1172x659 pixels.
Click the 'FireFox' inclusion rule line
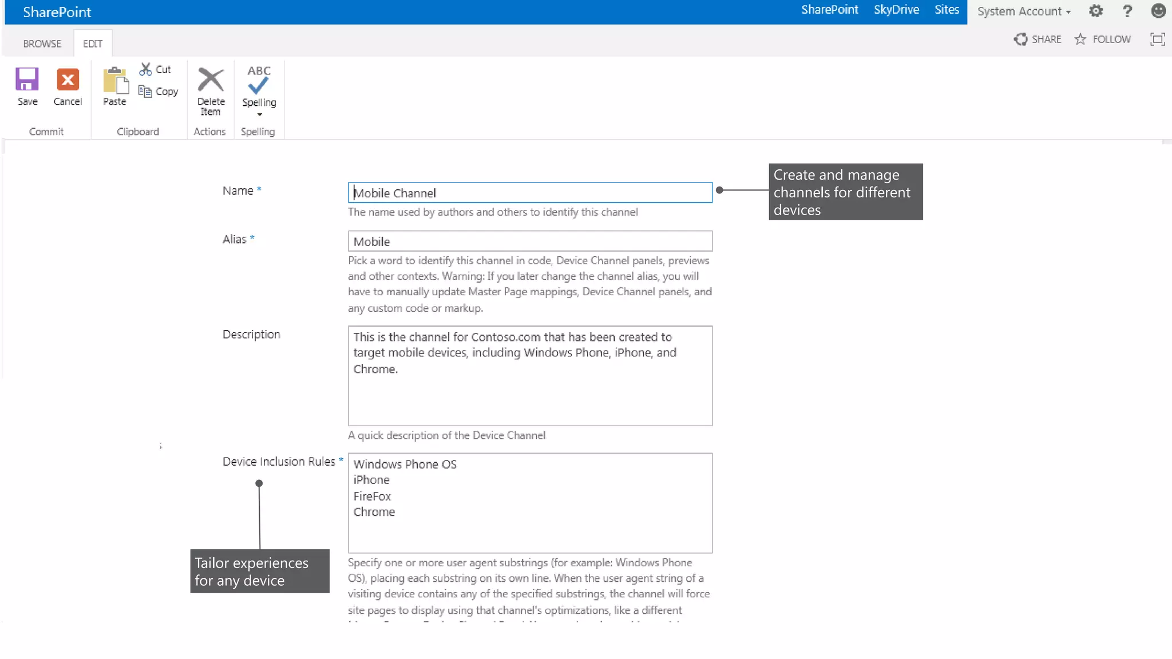tap(372, 496)
